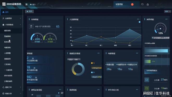The width and height of the screenshot is (172, 97).
Task: Toggle the hamburger sidebar collapse icon
Action: click(26, 4)
